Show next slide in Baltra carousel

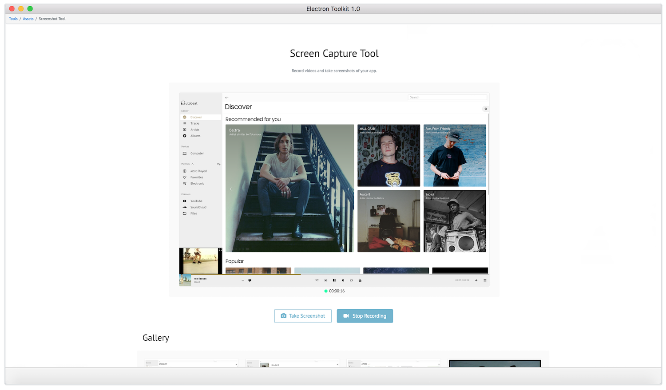point(349,189)
